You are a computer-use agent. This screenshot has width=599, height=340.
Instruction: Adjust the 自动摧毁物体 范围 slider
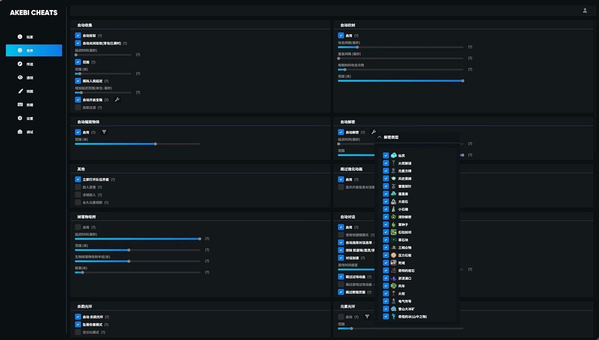(x=138, y=144)
